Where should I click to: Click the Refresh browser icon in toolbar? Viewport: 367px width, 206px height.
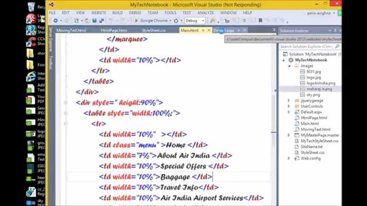click(x=176, y=21)
